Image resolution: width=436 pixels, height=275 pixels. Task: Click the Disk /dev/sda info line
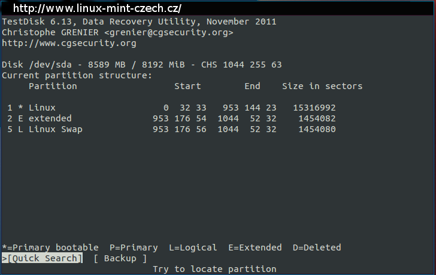point(142,65)
